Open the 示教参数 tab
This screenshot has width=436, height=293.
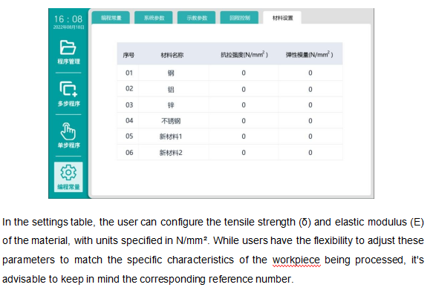(197, 18)
